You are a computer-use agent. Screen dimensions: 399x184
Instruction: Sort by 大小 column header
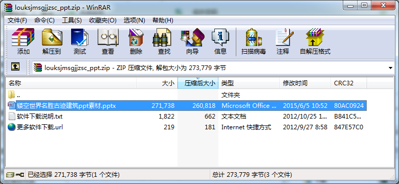(x=157, y=83)
